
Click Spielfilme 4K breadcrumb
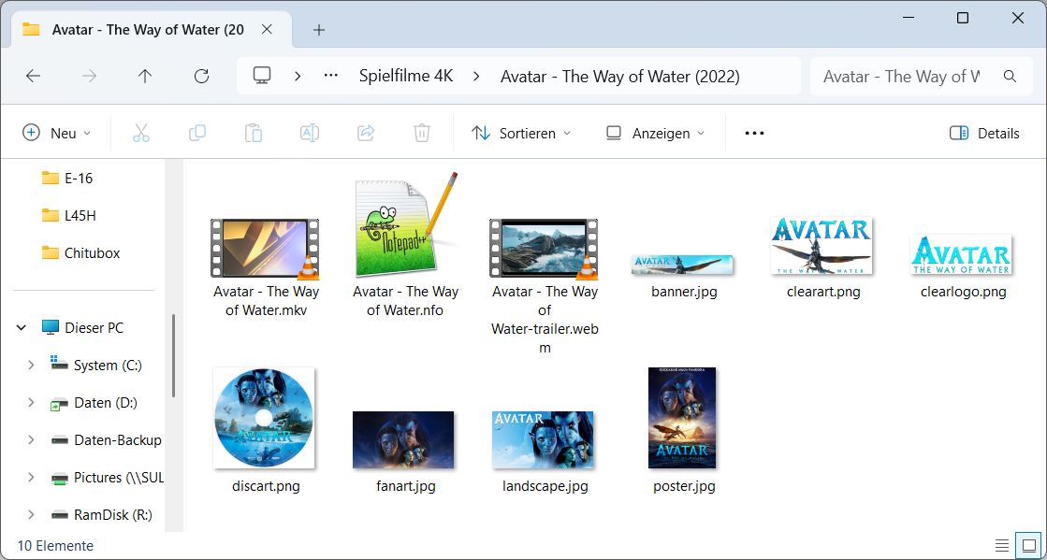[x=406, y=76]
